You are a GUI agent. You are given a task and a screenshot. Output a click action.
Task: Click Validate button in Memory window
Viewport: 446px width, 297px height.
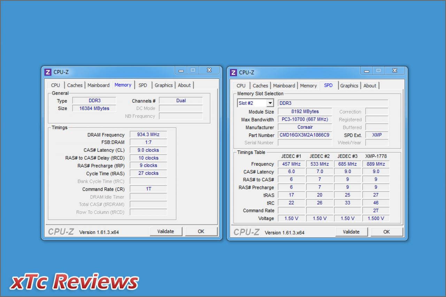166,231
